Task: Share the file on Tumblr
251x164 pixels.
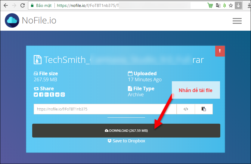Action: (52, 94)
